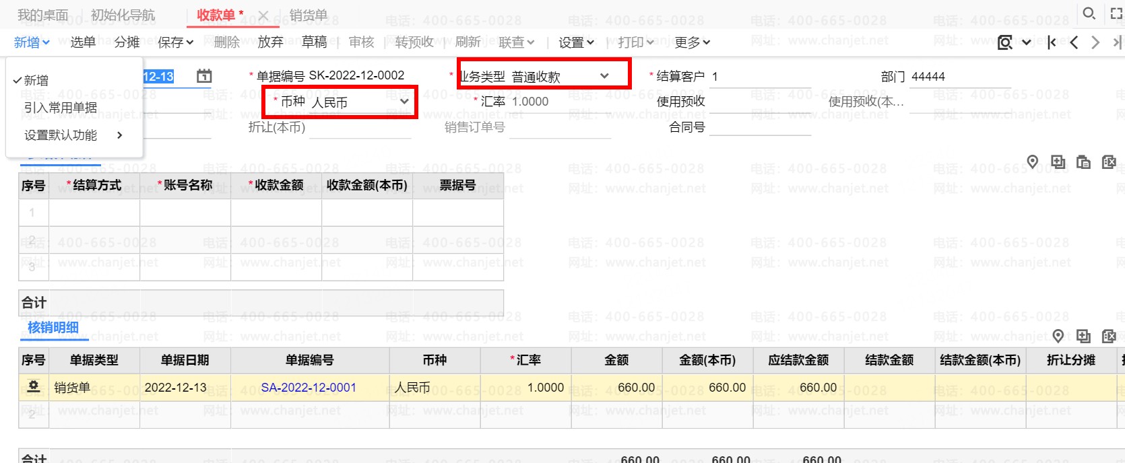
Task: Click the 刷新 toolbar button
Action: (468, 42)
